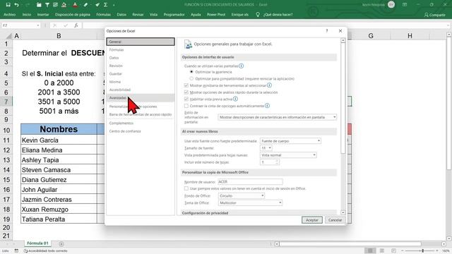The width and height of the screenshot is (452, 254).
Task: Toggle 'Mostrar opciones de análisis rápido' checkbox
Action: pos(186,92)
